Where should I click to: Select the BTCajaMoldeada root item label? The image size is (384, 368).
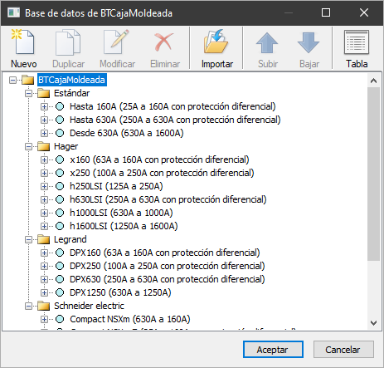(72, 80)
